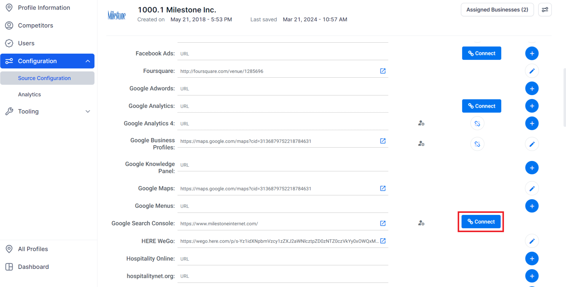Expand the Tooling menu

click(x=47, y=111)
